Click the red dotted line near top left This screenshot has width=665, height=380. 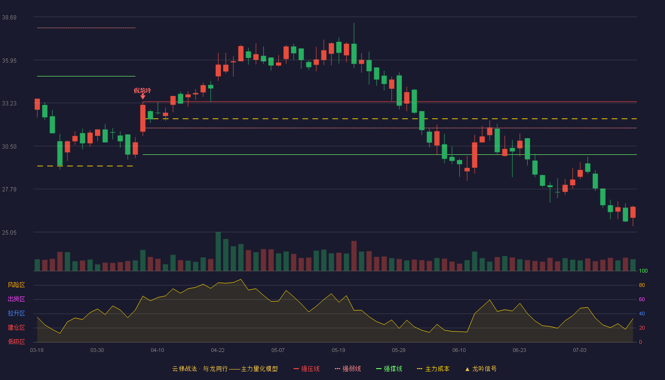pyautogui.click(x=86, y=28)
